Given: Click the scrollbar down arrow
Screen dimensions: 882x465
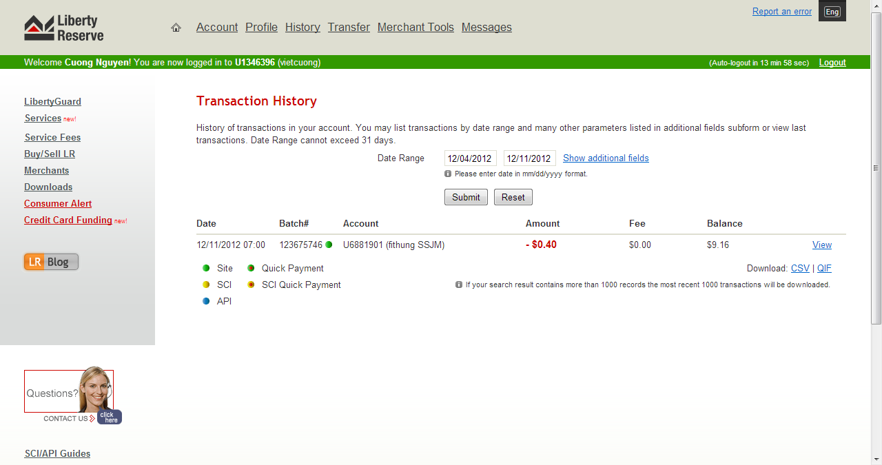Looking at the screenshot, I should [876, 459].
